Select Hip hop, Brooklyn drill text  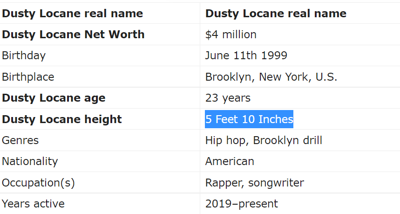[x=264, y=140]
